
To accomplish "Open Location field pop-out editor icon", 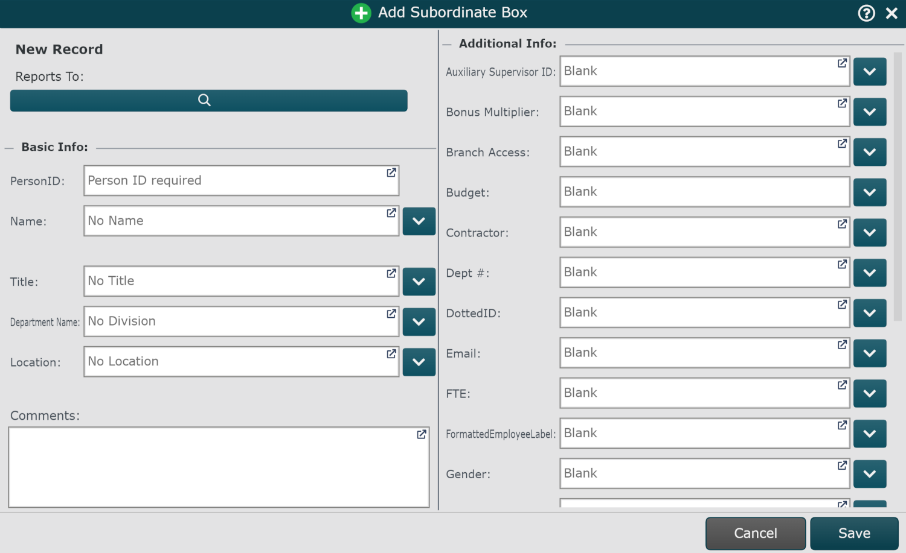I will (x=391, y=354).
